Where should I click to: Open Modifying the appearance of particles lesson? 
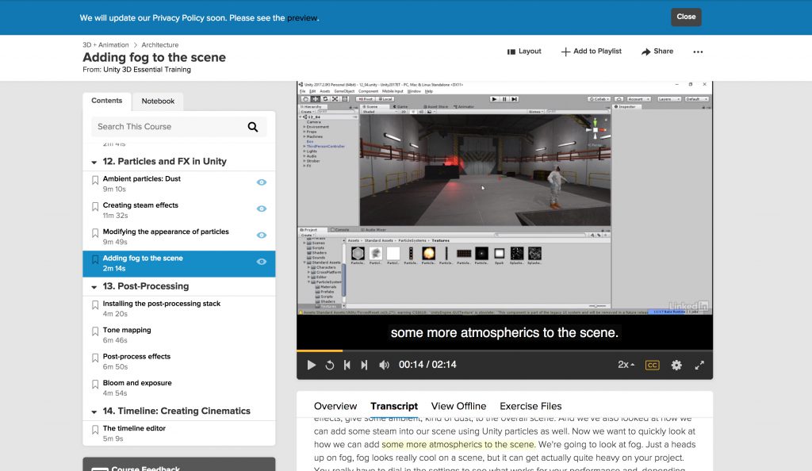click(166, 232)
